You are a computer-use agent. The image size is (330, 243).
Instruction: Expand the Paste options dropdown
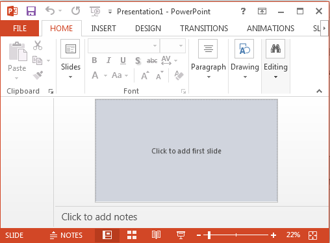tap(17, 78)
